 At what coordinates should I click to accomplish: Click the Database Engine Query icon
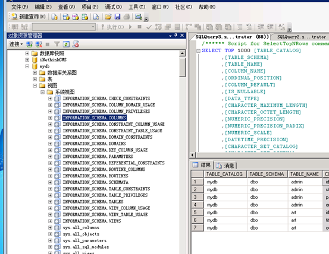[55, 17]
